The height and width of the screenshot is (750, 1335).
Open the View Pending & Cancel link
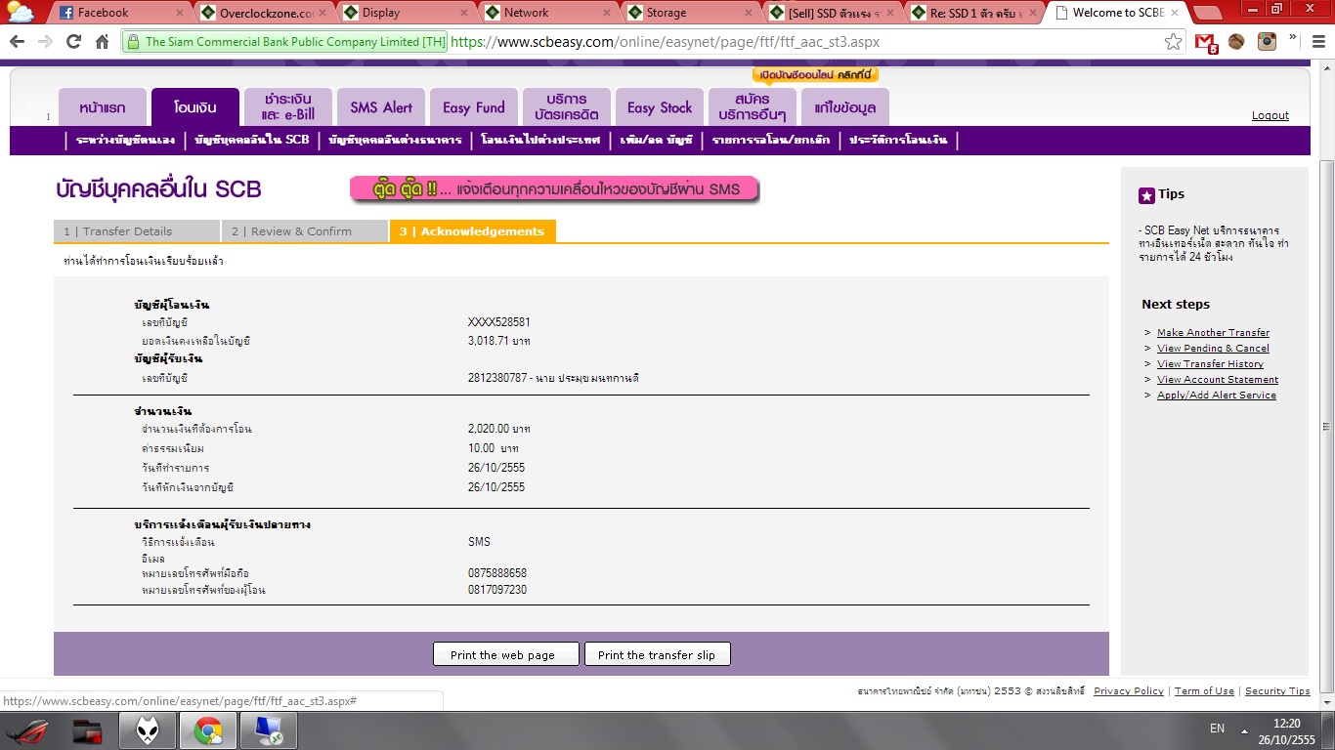[1213, 349]
